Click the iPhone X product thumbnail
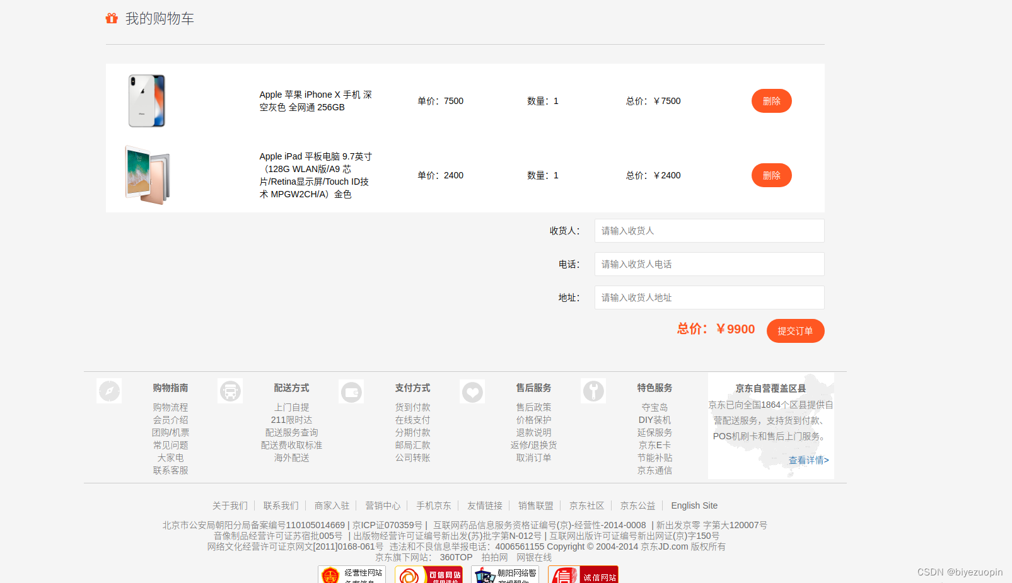The image size is (1012, 583). (147, 101)
